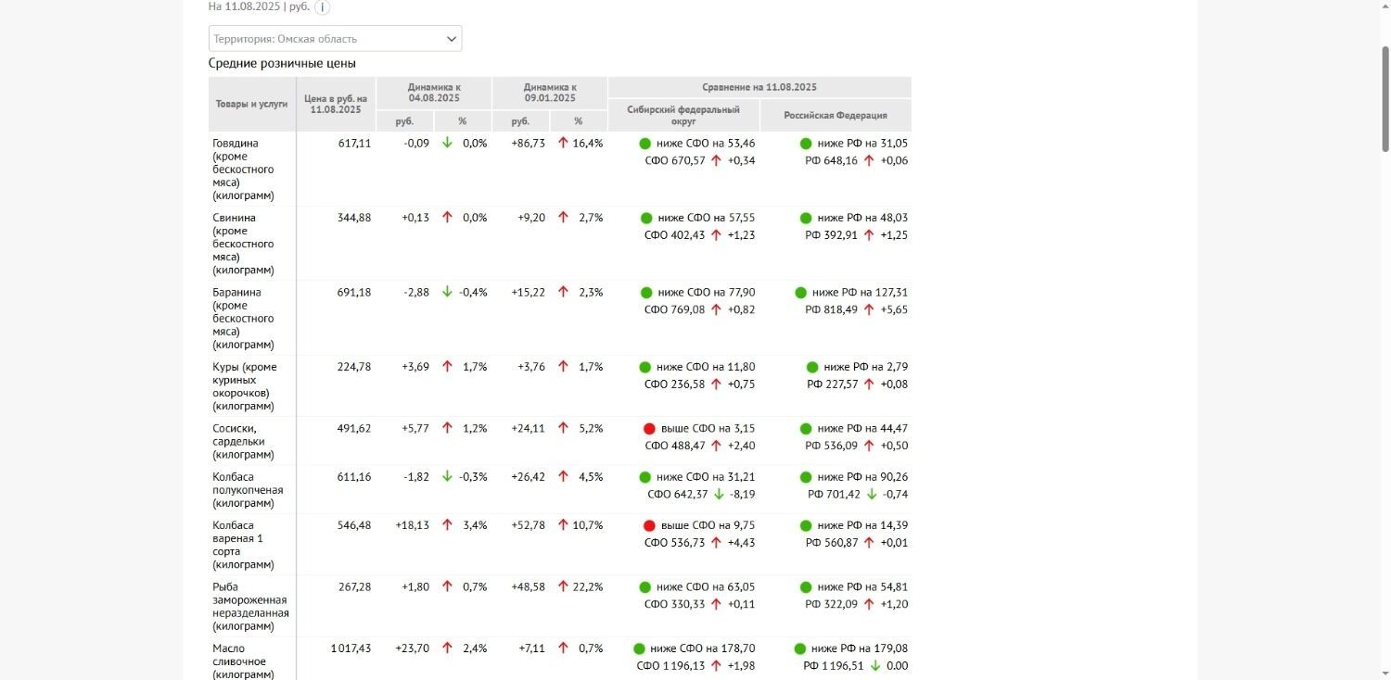Click green circle in Говядина СФО comparison

coord(645,144)
